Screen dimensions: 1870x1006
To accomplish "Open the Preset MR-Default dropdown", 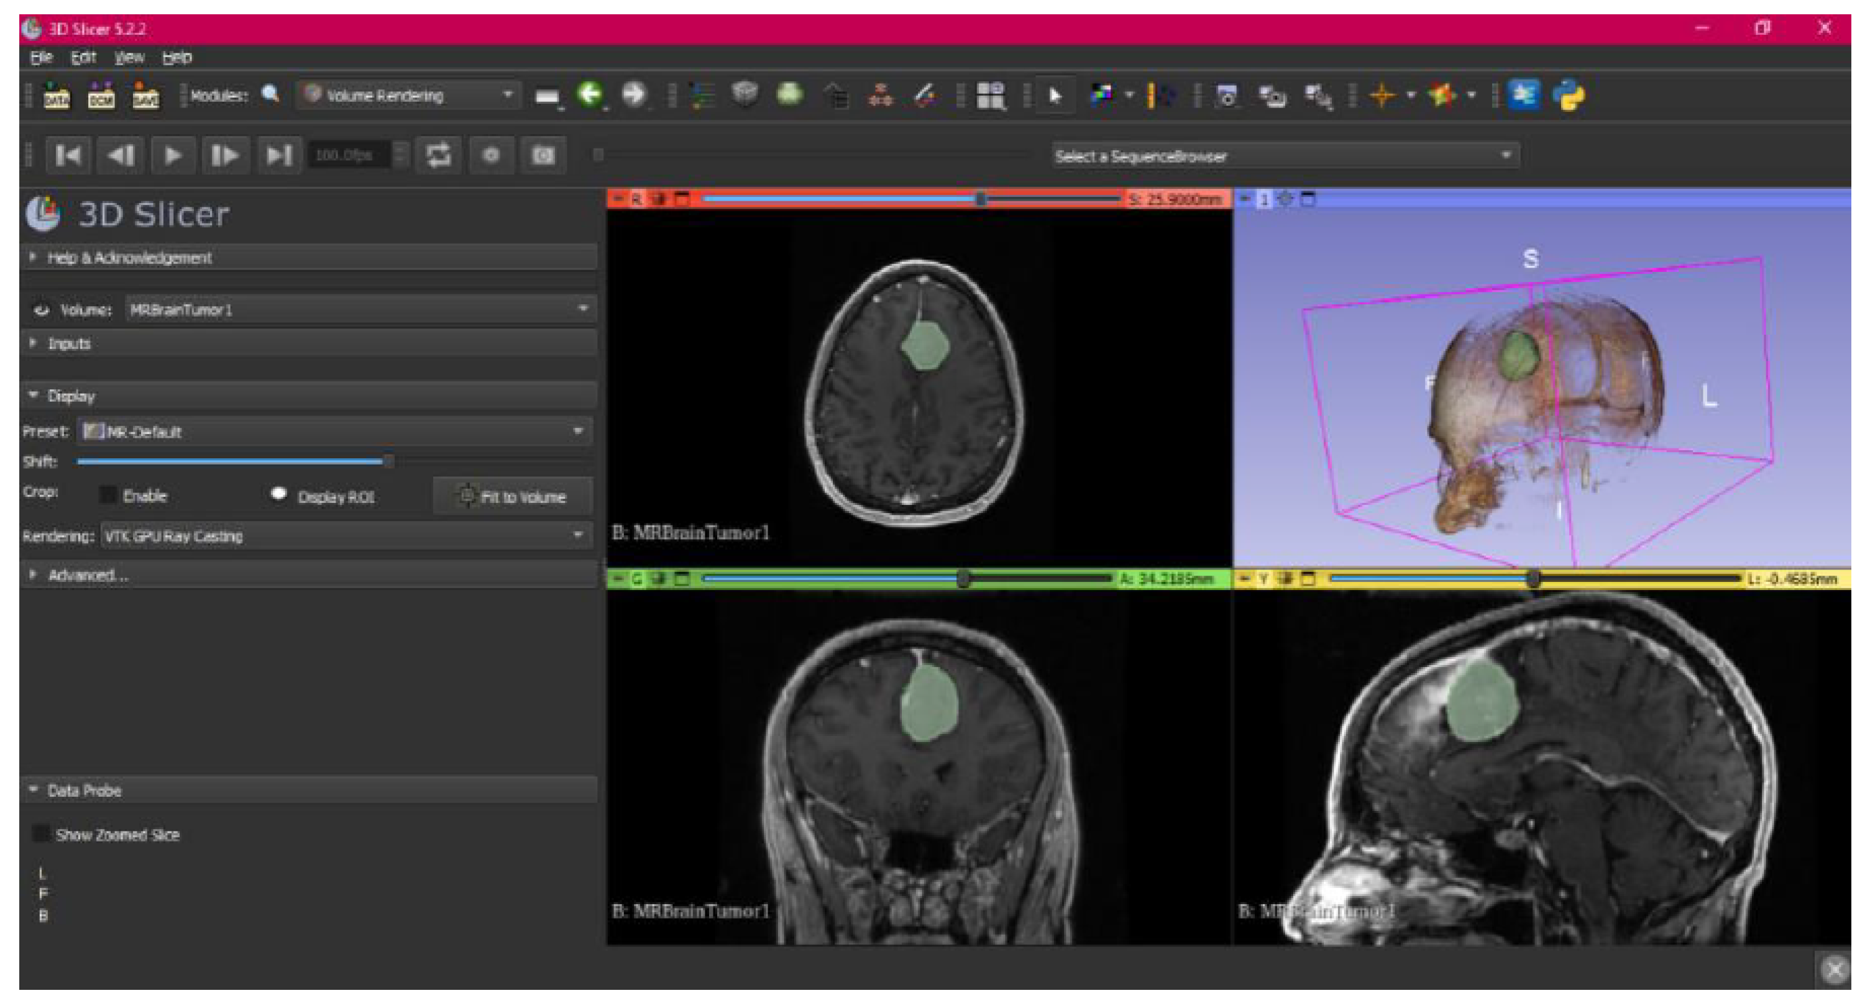I will 334,432.
